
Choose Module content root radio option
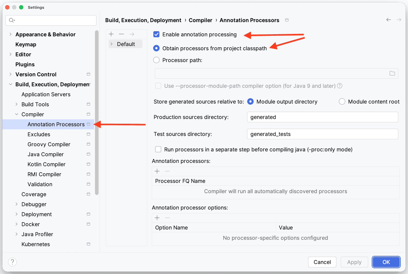[342, 102]
